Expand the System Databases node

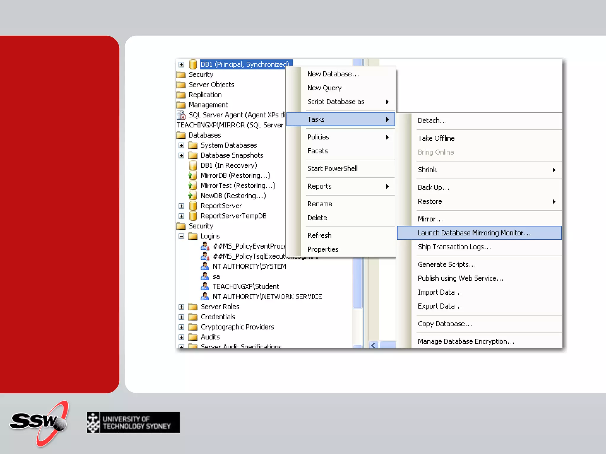click(181, 145)
